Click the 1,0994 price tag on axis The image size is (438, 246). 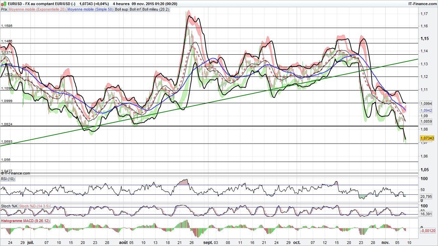(426, 104)
